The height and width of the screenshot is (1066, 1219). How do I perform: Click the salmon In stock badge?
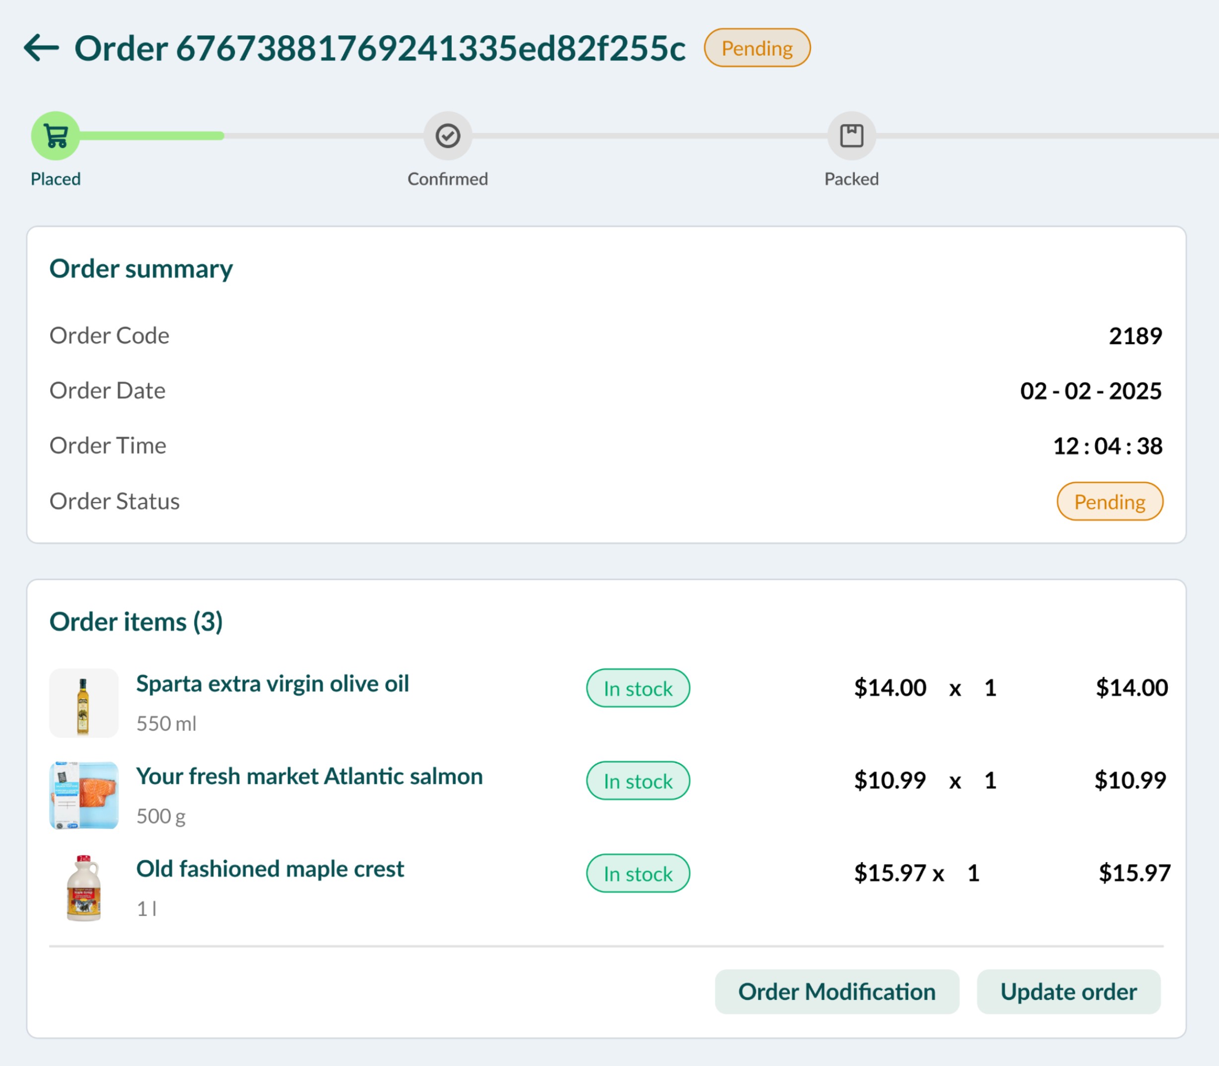tap(638, 781)
